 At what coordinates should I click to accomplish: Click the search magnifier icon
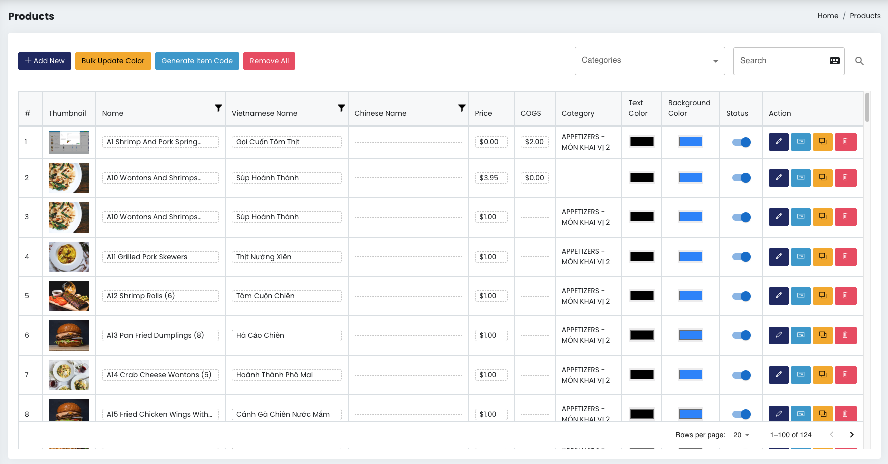[x=859, y=61]
